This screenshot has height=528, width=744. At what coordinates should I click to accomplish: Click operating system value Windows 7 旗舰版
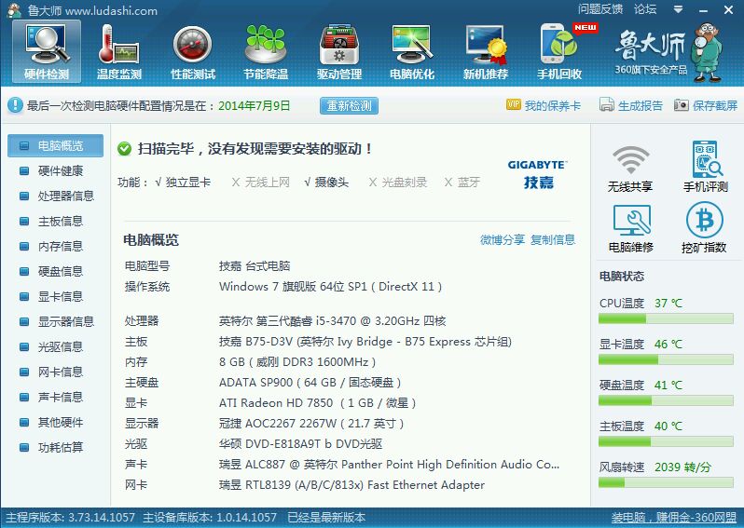pyautogui.click(x=331, y=286)
